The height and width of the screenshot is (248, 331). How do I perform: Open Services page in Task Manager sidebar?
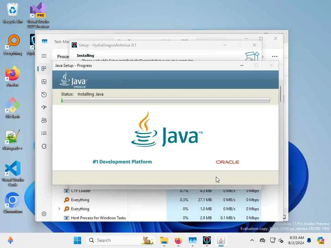click(x=44, y=146)
